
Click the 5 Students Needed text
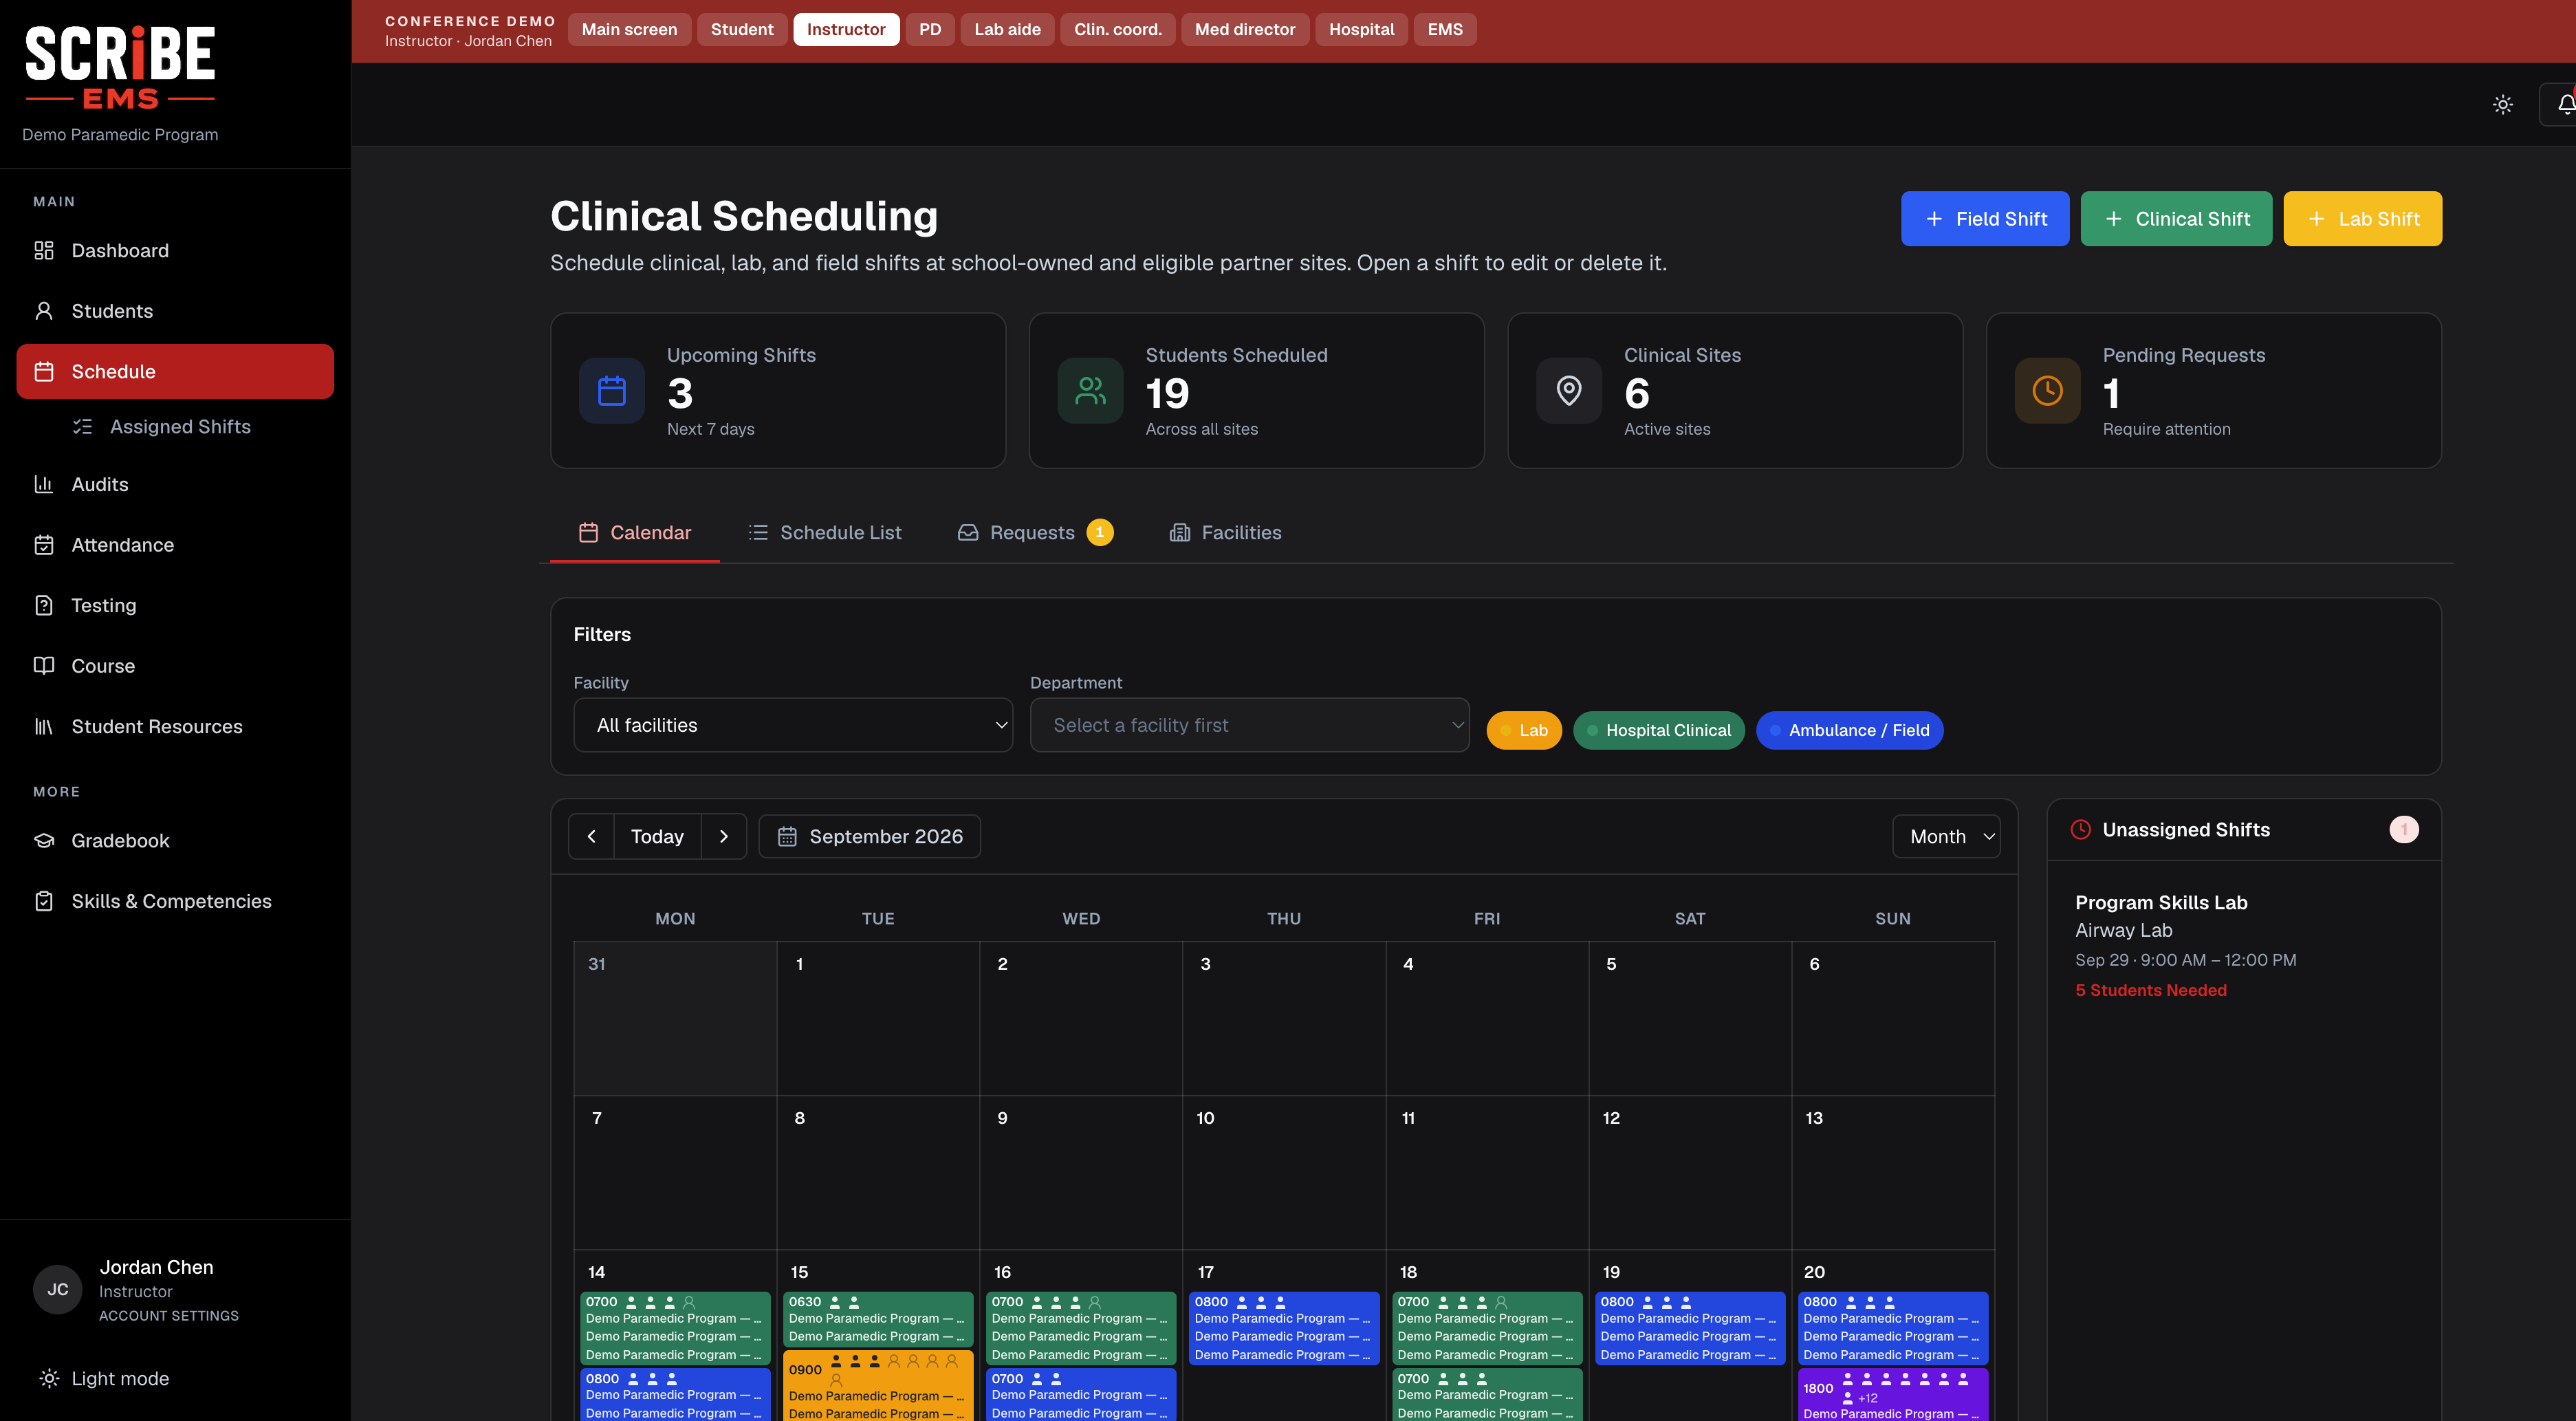click(2151, 990)
